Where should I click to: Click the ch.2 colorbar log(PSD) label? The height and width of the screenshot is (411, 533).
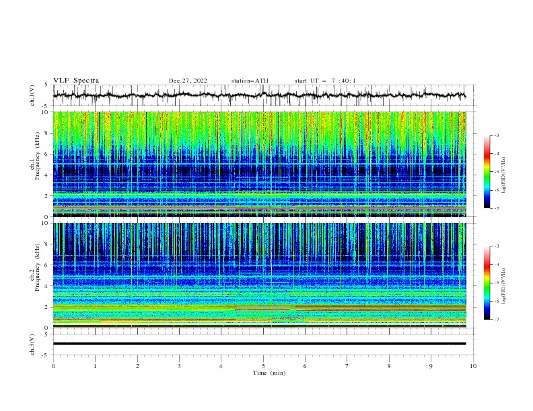[504, 285]
